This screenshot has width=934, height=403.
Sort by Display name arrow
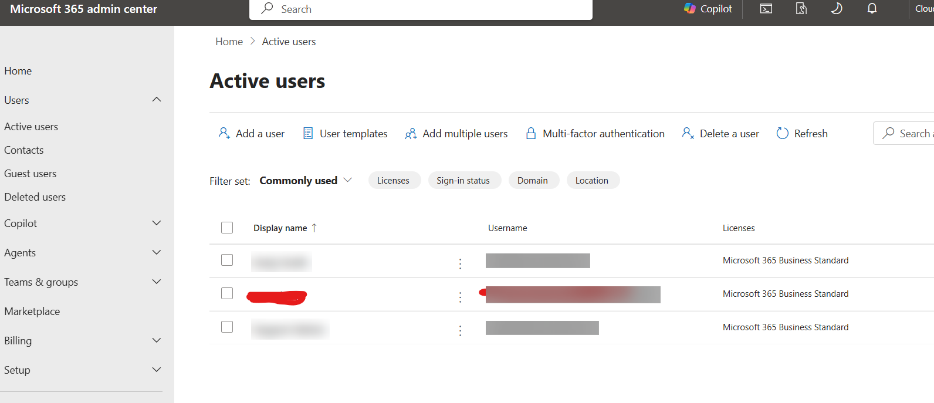314,228
